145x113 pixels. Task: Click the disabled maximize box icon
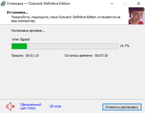pyautogui.click(x=125, y=4)
